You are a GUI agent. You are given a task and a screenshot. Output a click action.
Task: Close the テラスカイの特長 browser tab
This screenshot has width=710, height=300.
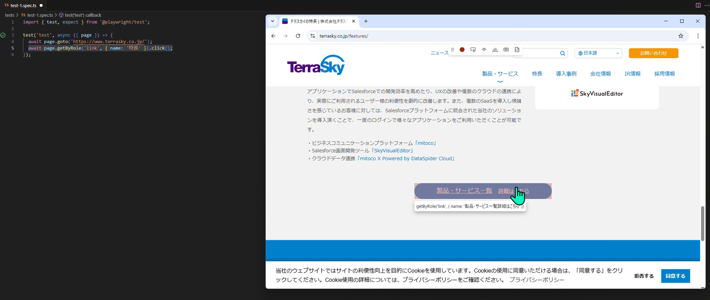pos(354,21)
